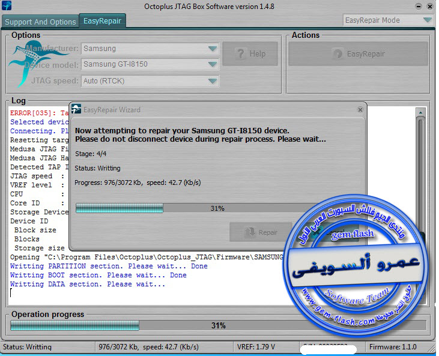
Task: Click the Help button
Action: coord(250,54)
